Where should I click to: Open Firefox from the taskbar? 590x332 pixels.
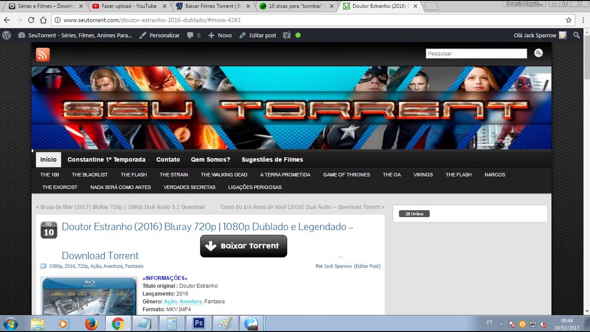(91, 324)
